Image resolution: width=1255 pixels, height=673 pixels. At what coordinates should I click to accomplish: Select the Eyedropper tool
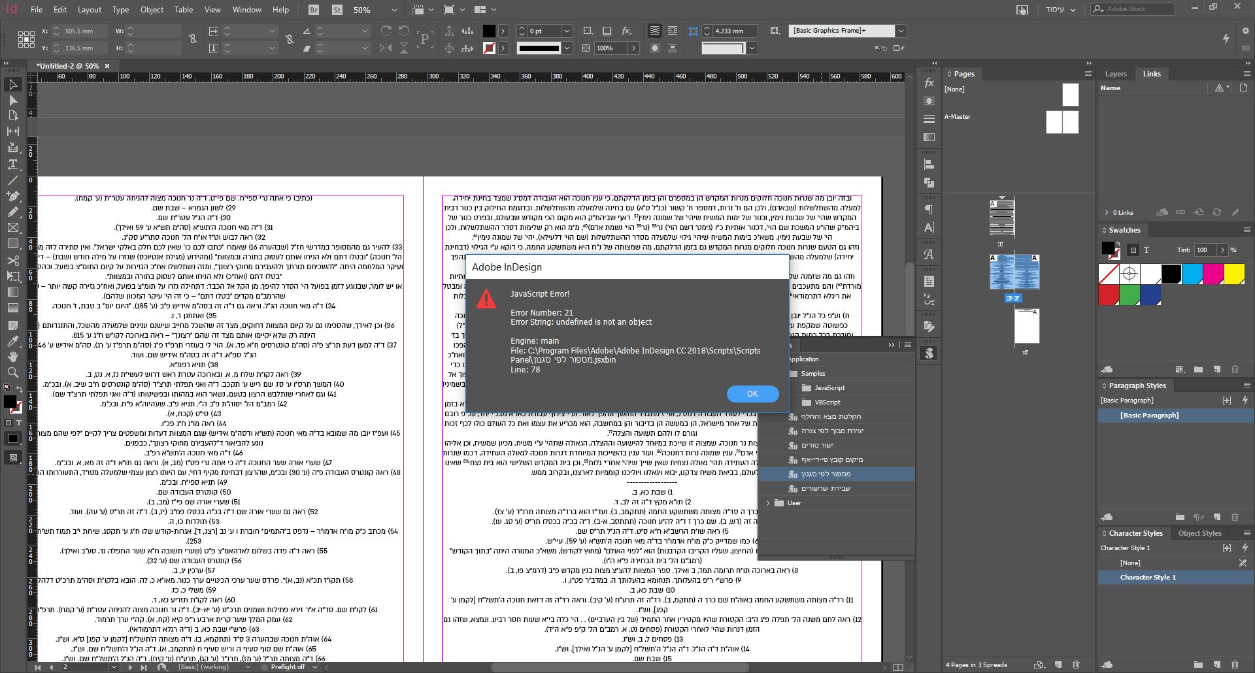(12, 341)
